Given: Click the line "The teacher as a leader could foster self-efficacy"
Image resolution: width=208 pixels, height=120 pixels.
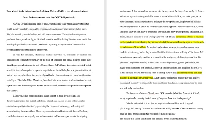Looking at the screenshot, I should (x=153, y=119).
